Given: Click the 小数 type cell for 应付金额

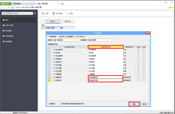Looking at the screenshot, I should pos(129,65).
